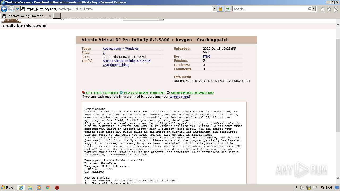Image resolution: width=340 pixels, height=191 pixels.
Task: Click the pirate ship site icon in address bar
Action: (x=23, y=9)
